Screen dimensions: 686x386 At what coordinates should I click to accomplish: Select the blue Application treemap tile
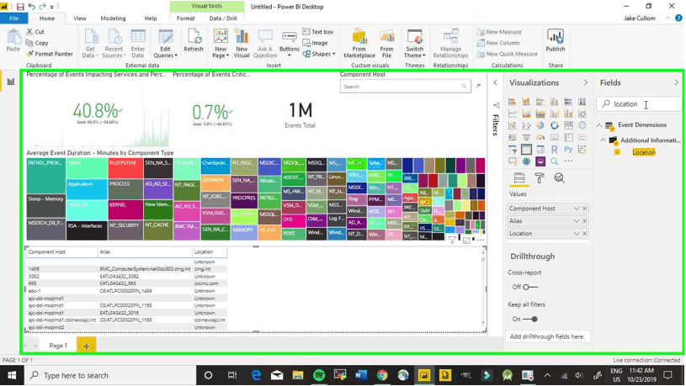click(x=87, y=189)
